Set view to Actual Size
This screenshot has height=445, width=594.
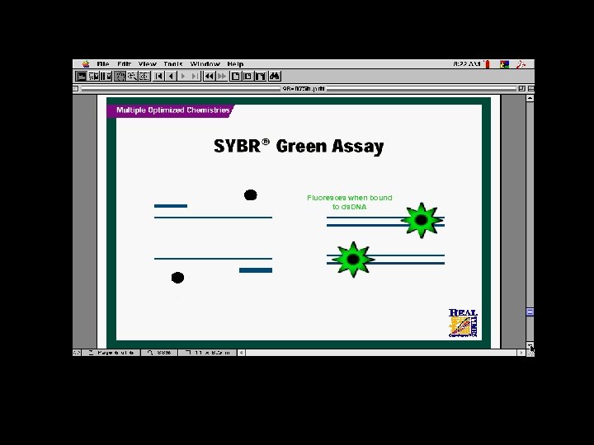pyautogui.click(x=235, y=76)
